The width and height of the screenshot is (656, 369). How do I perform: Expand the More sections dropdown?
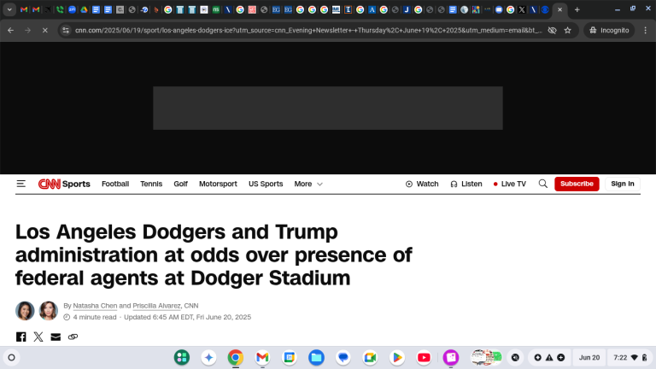[308, 184]
